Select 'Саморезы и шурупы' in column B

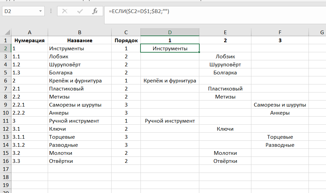[x=80, y=105]
